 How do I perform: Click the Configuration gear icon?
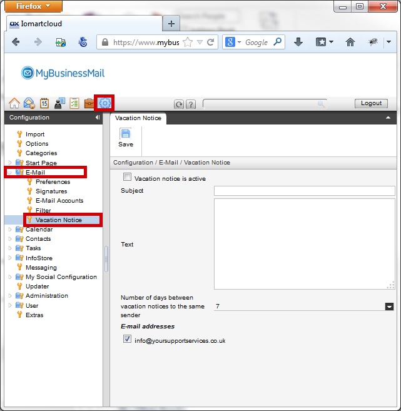click(104, 104)
